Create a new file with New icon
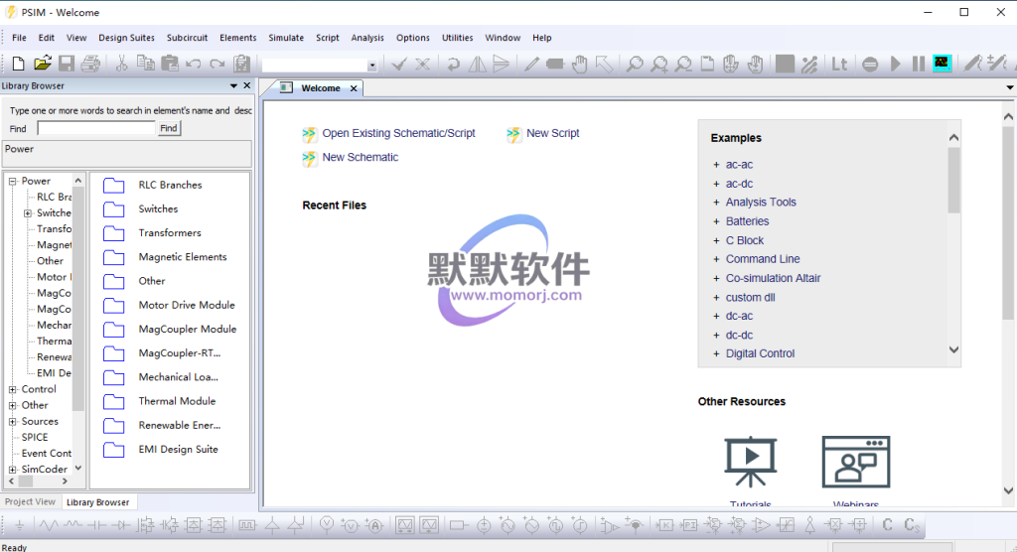Image resolution: width=1017 pixels, height=552 pixels. [18, 64]
